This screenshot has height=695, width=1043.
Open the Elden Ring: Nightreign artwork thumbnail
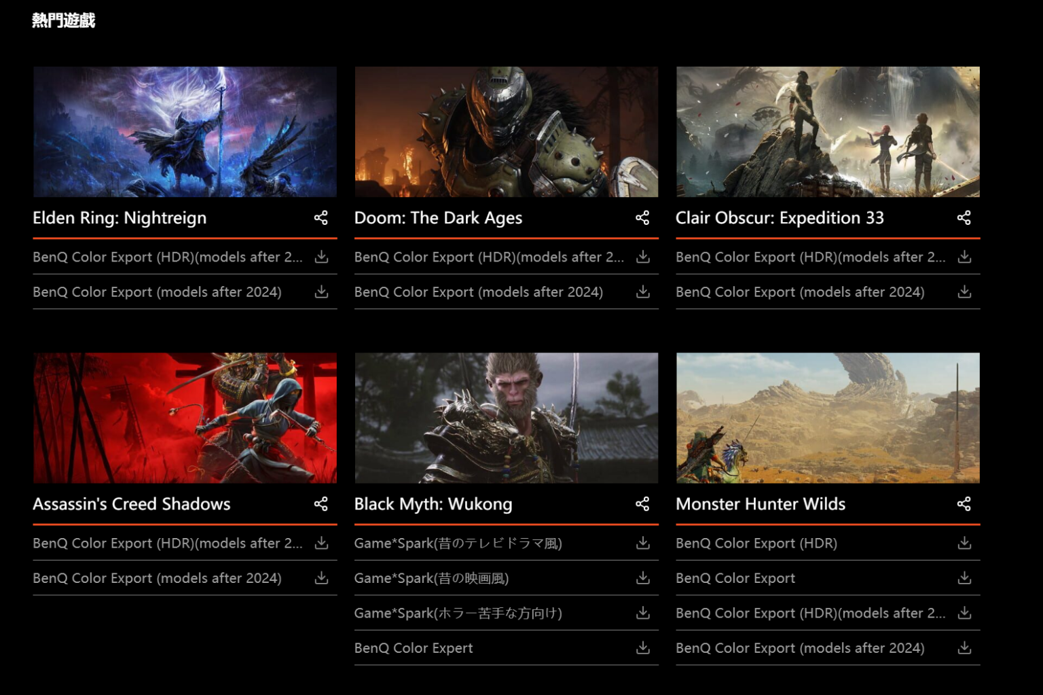(185, 132)
